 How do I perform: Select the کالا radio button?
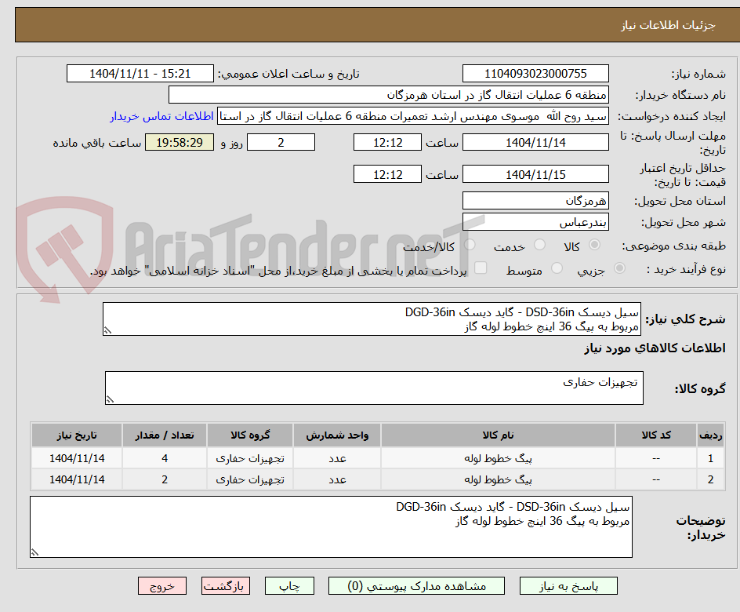point(595,245)
